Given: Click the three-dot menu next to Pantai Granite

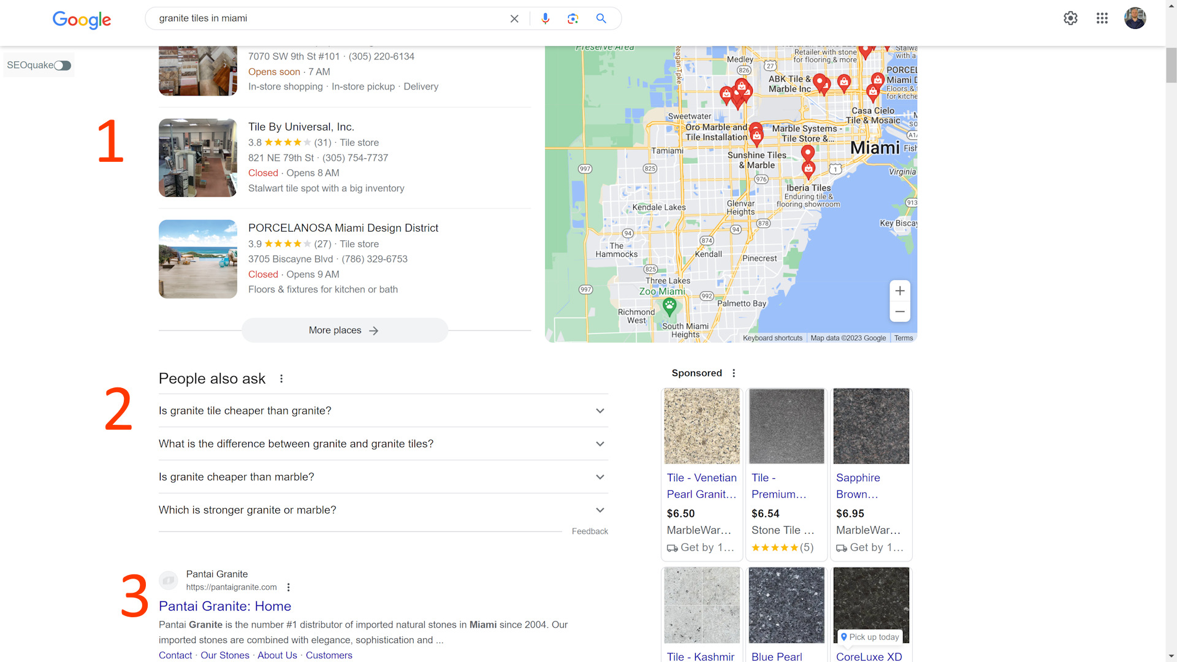Looking at the screenshot, I should tap(289, 588).
